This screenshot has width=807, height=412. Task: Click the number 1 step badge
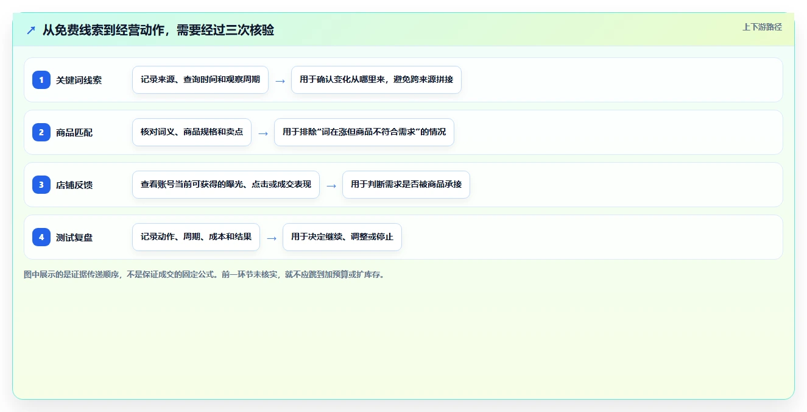tap(41, 80)
